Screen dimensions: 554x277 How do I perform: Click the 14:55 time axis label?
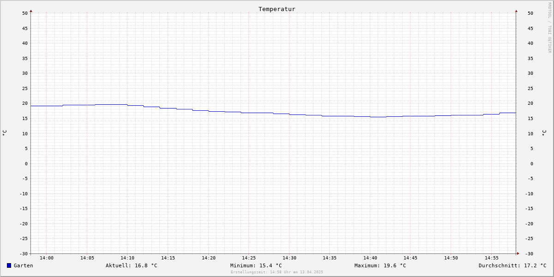492,258
